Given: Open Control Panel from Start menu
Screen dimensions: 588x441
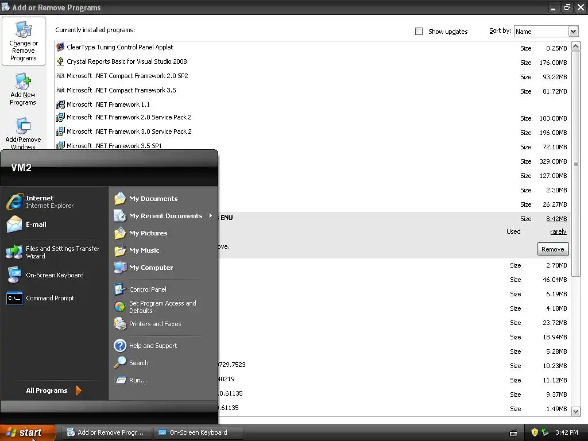Looking at the screenshot, I should [140, 289].
